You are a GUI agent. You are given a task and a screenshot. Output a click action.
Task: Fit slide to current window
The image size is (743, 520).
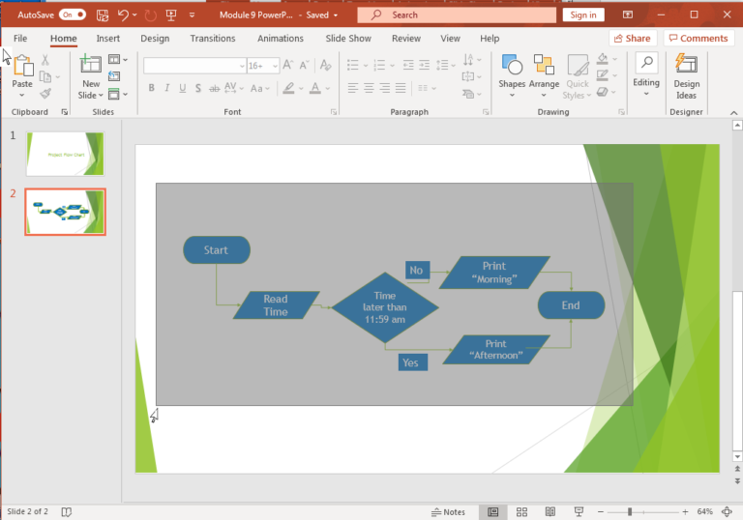point(727,511)
